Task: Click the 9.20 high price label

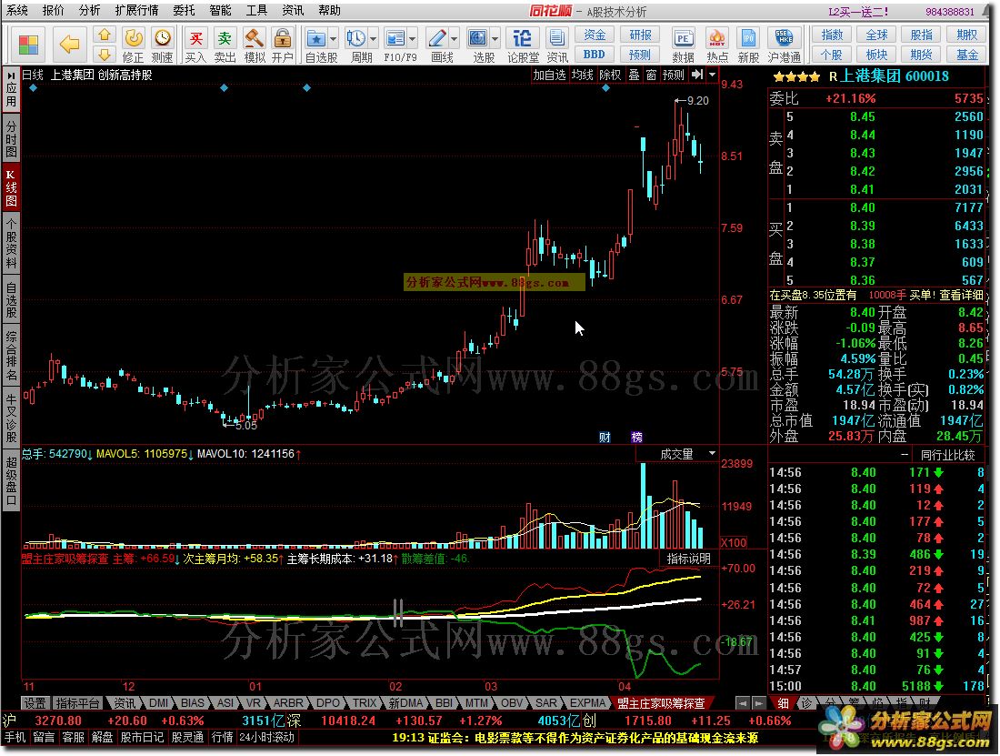Action: coord(697,101)
